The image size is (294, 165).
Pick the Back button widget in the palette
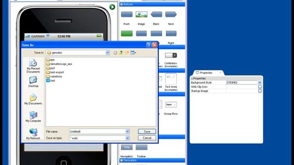(x=156, y=15)
